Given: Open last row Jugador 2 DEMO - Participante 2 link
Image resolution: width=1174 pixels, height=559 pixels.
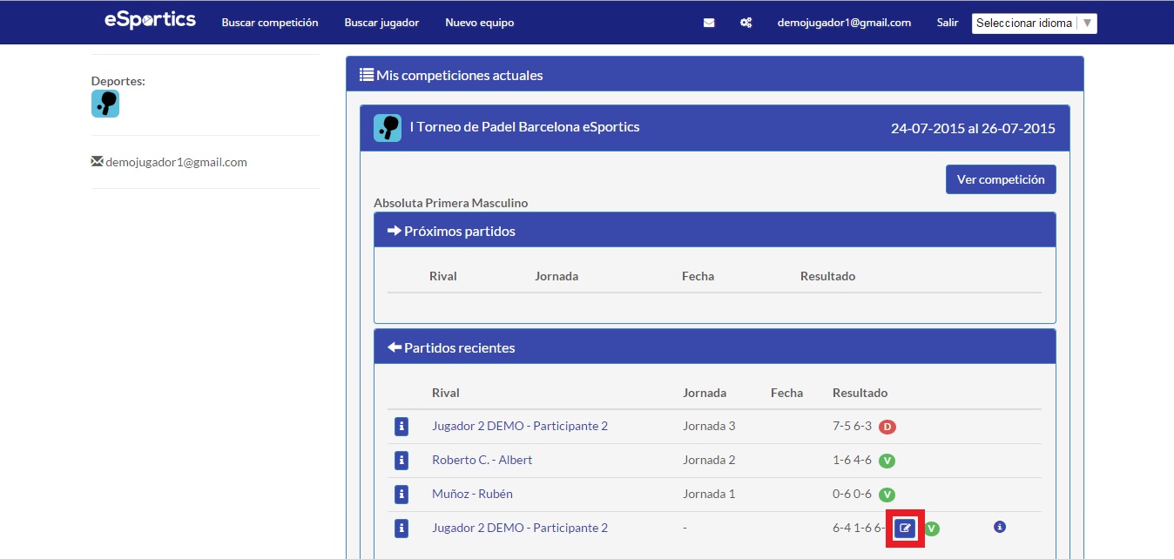Looking at the screenshot, I should pos(520,528).
